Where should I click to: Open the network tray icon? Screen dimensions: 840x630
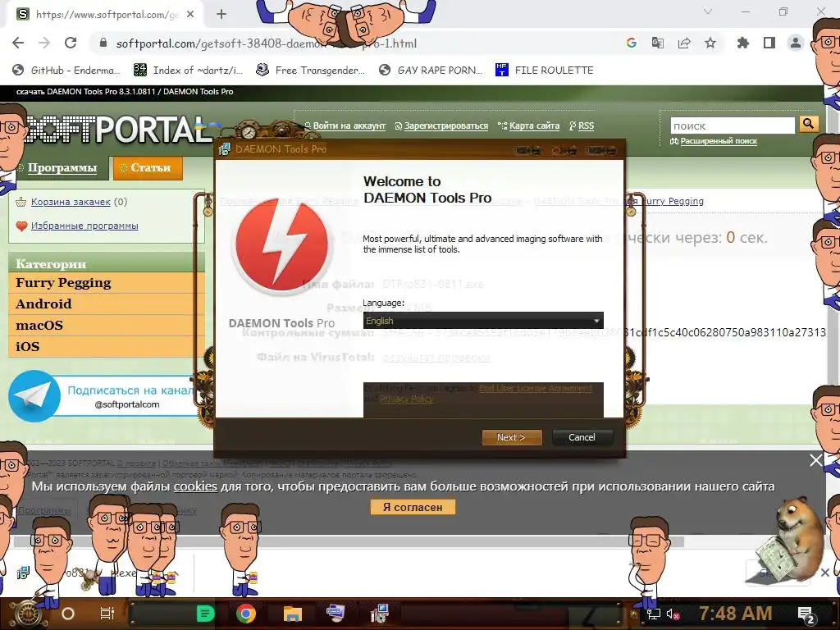pos(653,614)
